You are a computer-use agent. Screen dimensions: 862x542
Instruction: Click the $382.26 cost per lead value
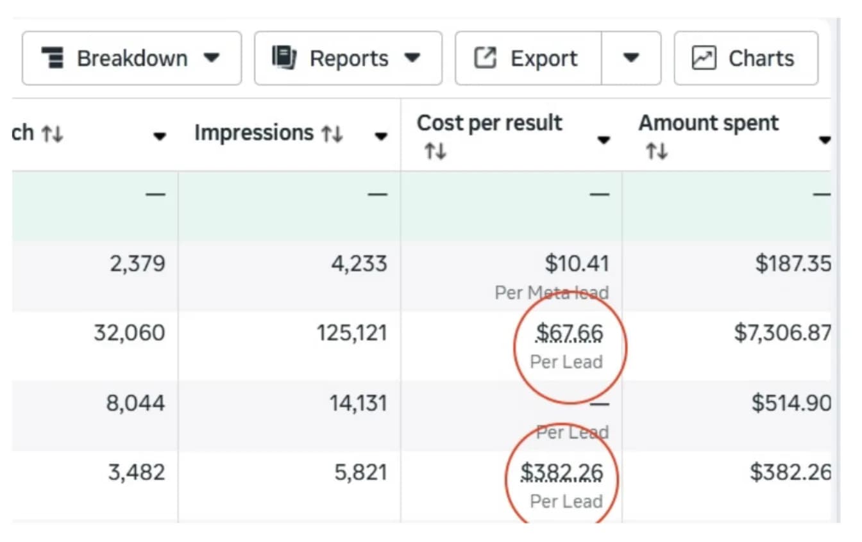coord(562,472)
